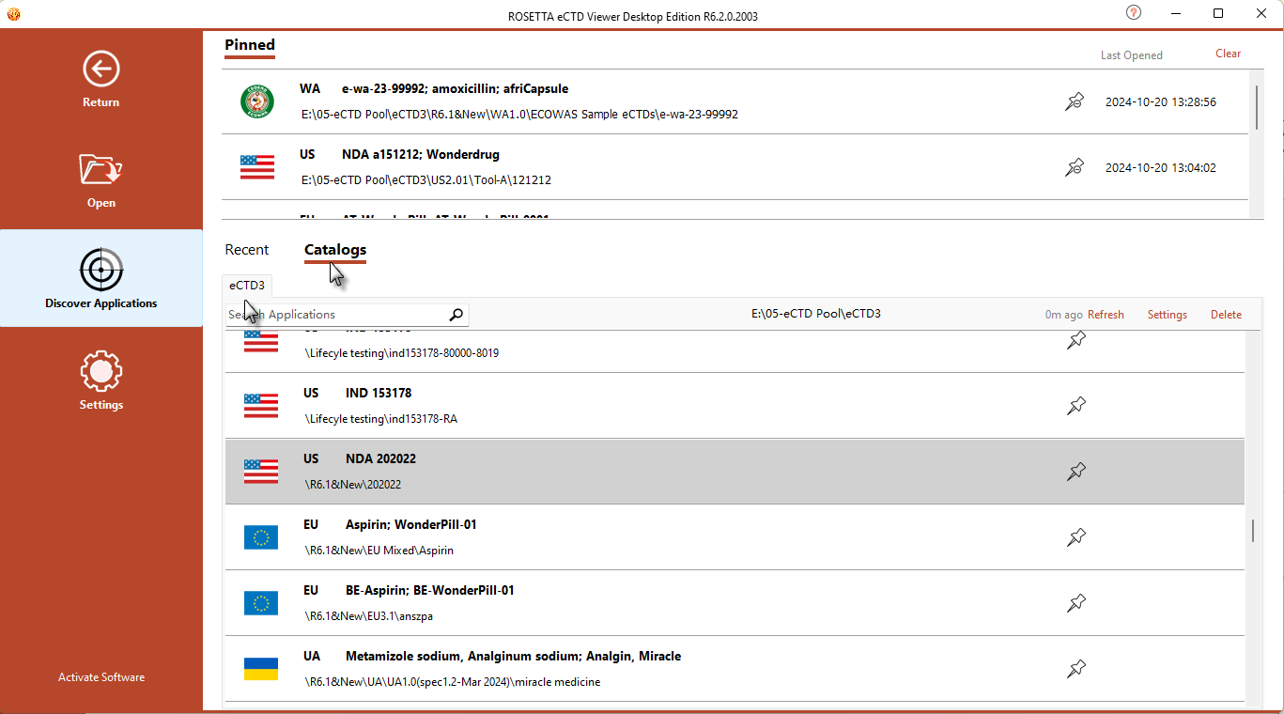Click catalog path E:\05-eCTD Pool\eCTD3
Viewport: 1284px width, 714px height.
[x=815, y=315]
